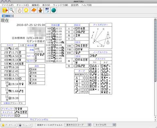
Task: Click the キャデント label link
Action: click(x=8, y=112)
